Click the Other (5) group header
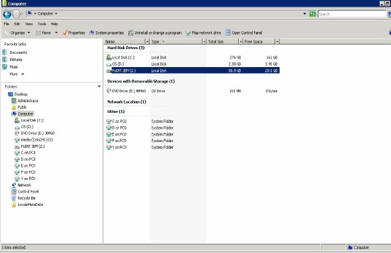The width and height of the screenshot is (391, 253). coord(116,112)
